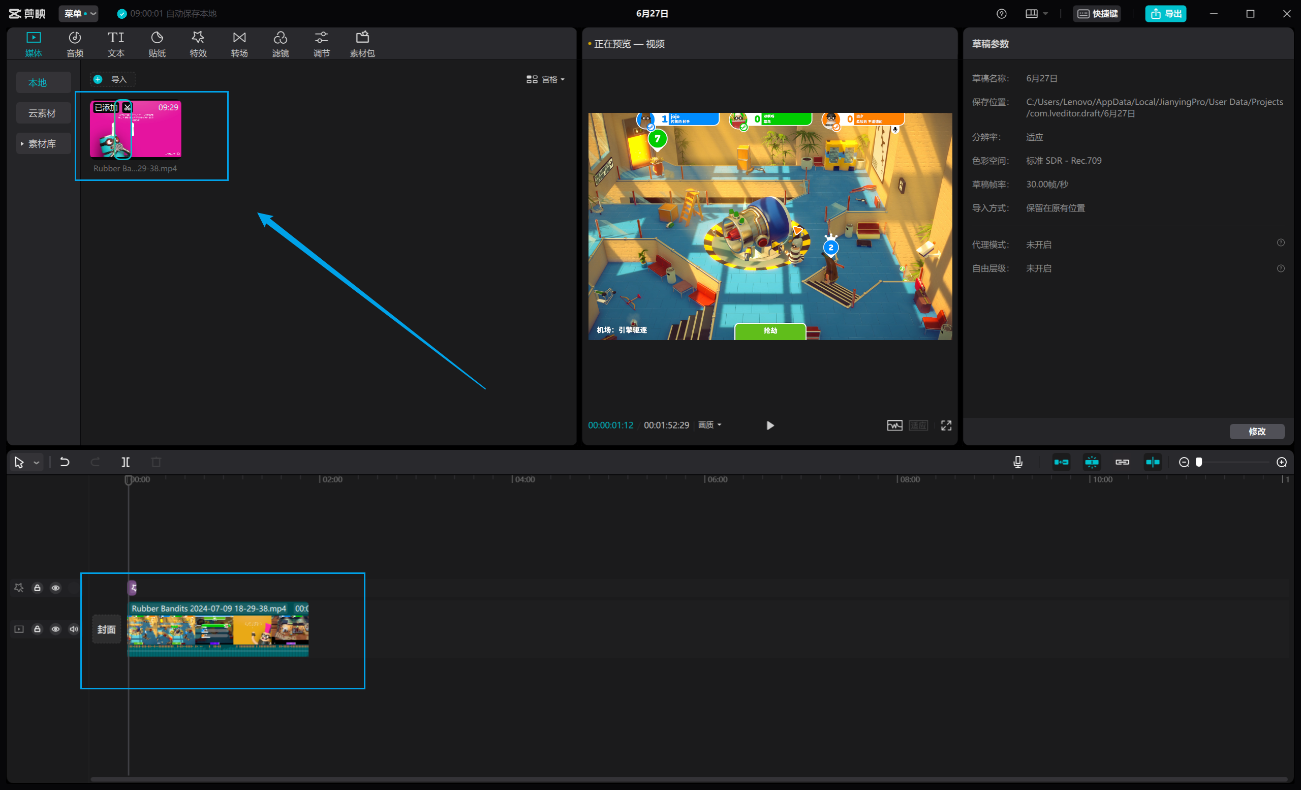Screen dimensions: 1301x790
Task: Zoom in the timeline
Action: pyautogui.click(x=1282, y=462)
